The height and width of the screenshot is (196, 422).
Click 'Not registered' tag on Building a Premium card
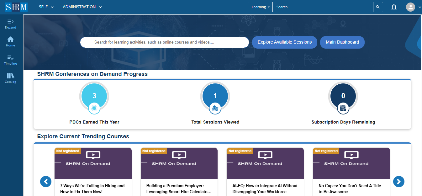pos(154,151)
